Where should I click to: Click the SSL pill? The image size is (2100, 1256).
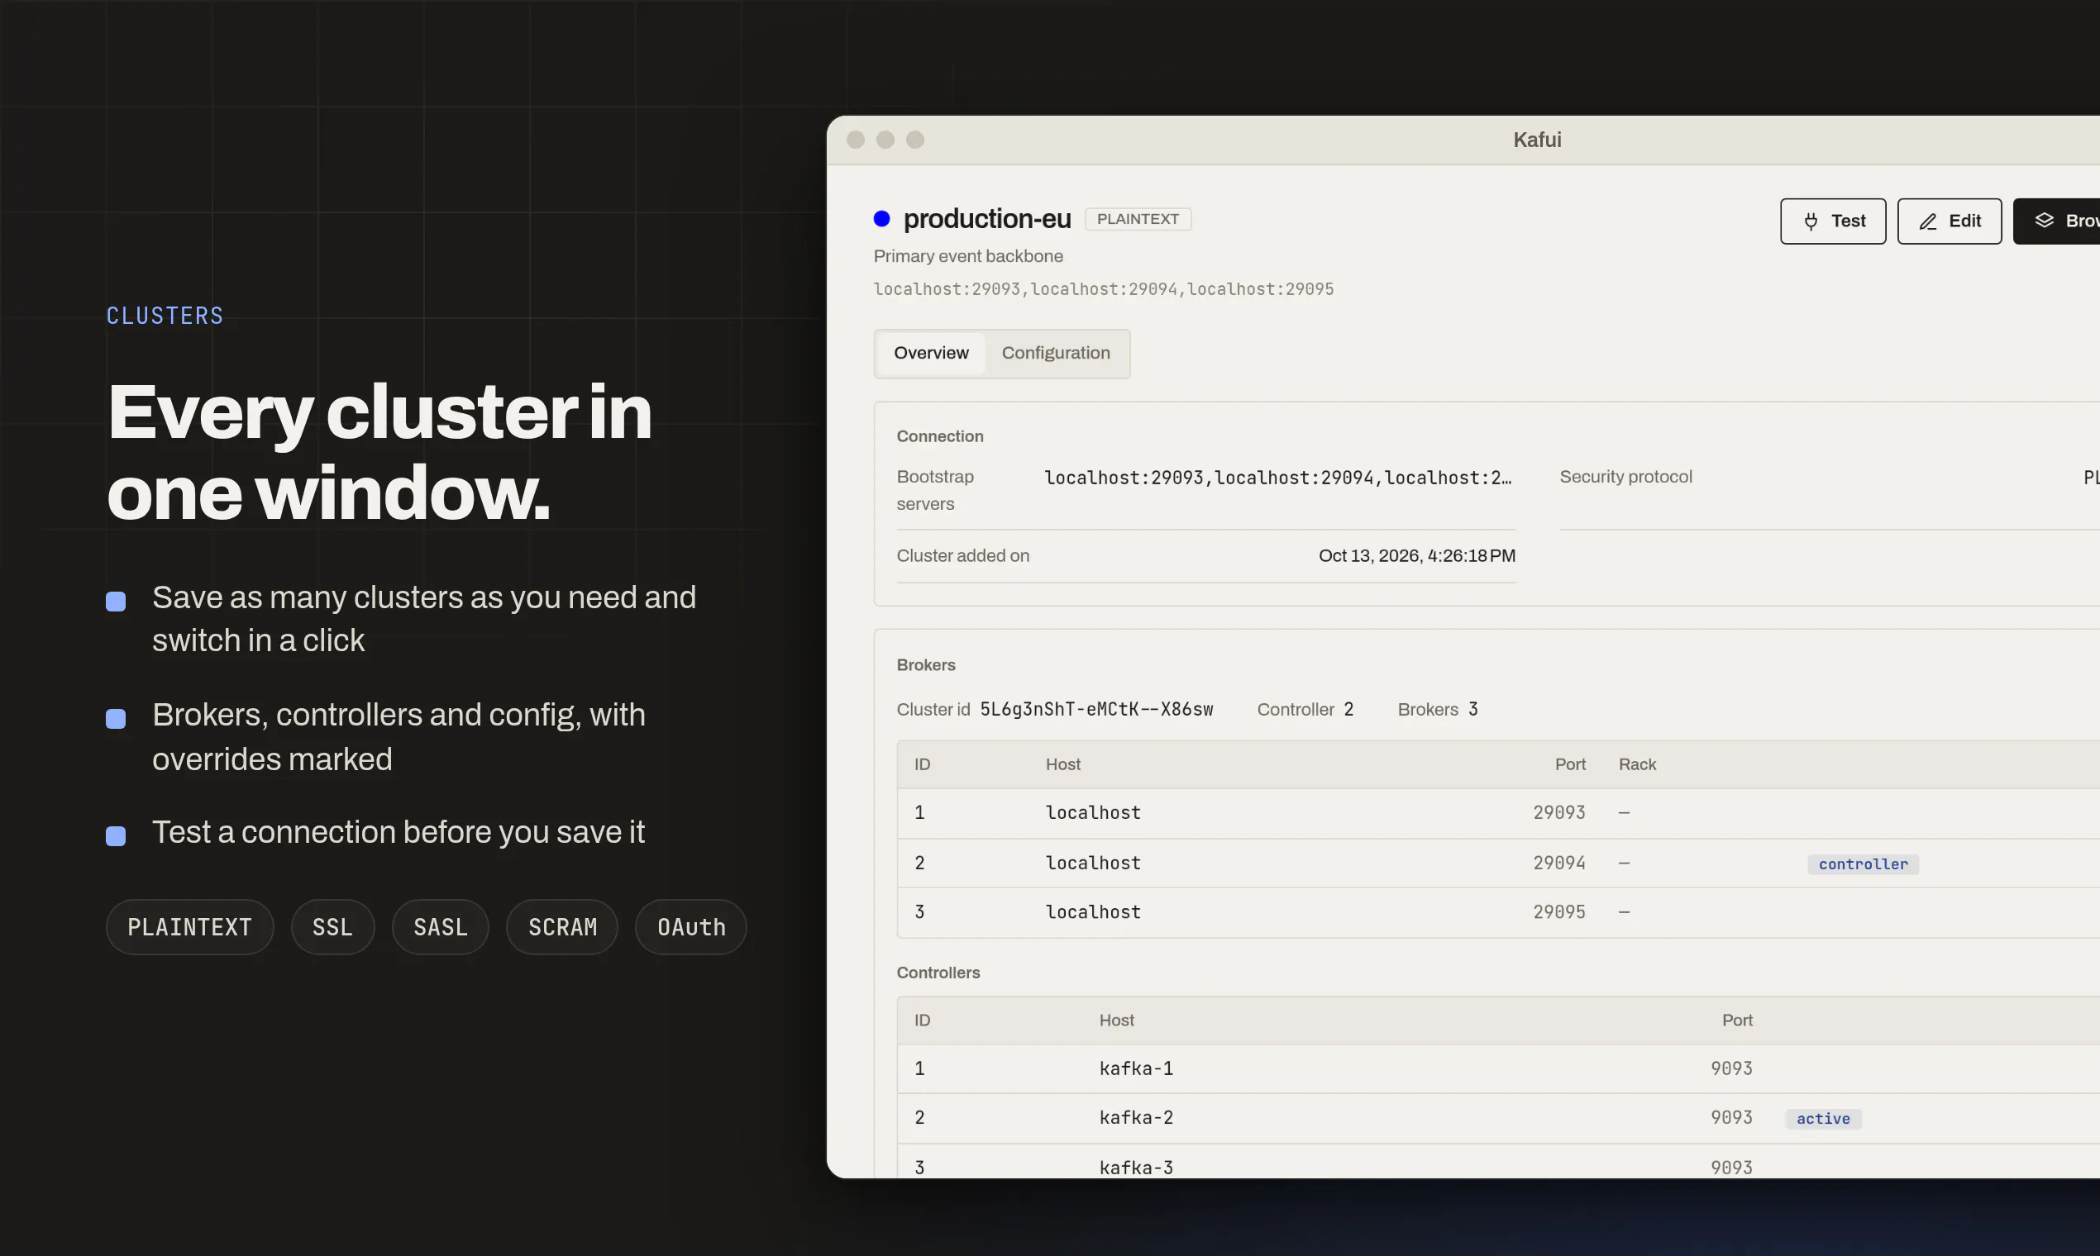332,928
